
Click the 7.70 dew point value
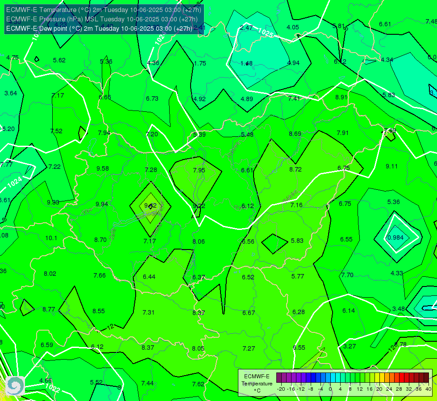347,275
